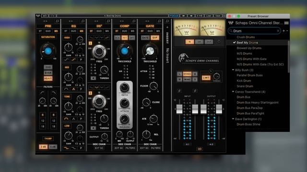The width and height of the screenshot is (307, 172).
Task: Click the COMP threshold blue knob
Action: 125,51
